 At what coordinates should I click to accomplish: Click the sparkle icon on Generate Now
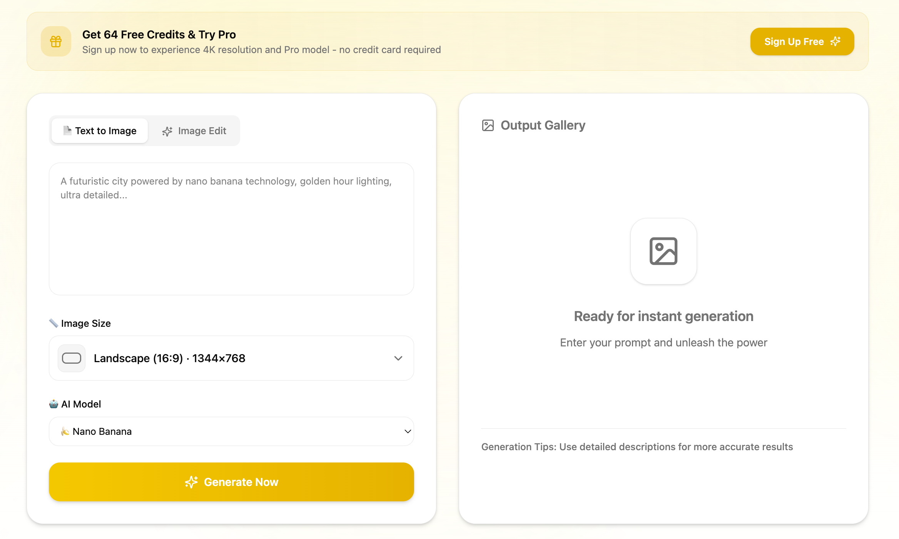tap(191, 482)
